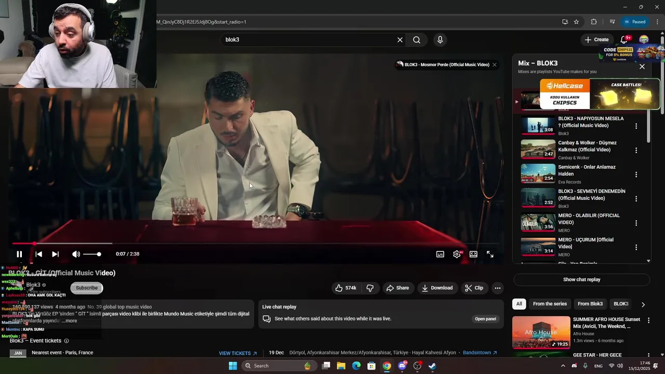Image resolution: width=665 pixels, height=374 pixels.
Task: Open Steam from the taskbar
Action: coord(432,366)
